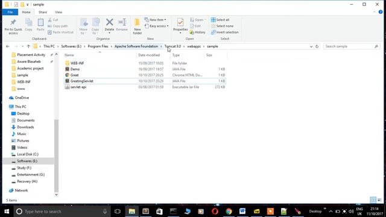This screenshot has width=386, height=217.
Task: Click the taskbar search box
Action: point(62,212)
